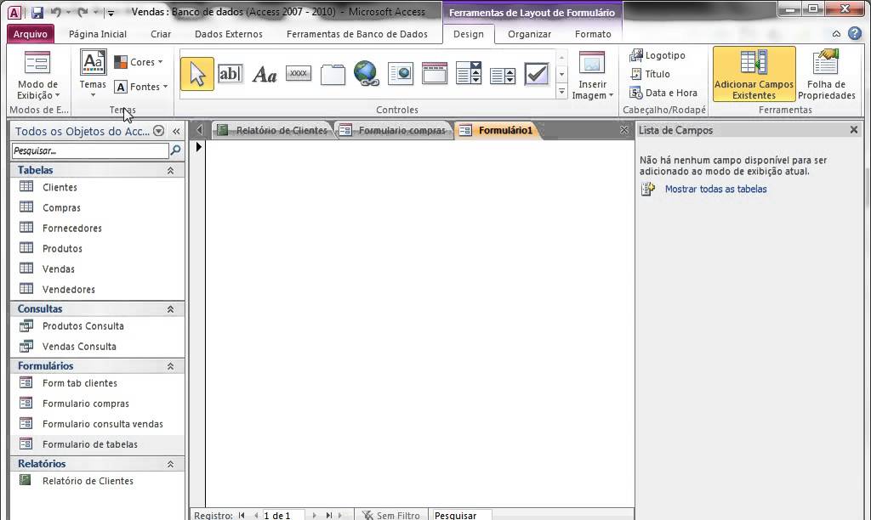Viewport: 871px width, 520px height.
Task: Switch to Página Inicial tab
Action: point(98,34)
